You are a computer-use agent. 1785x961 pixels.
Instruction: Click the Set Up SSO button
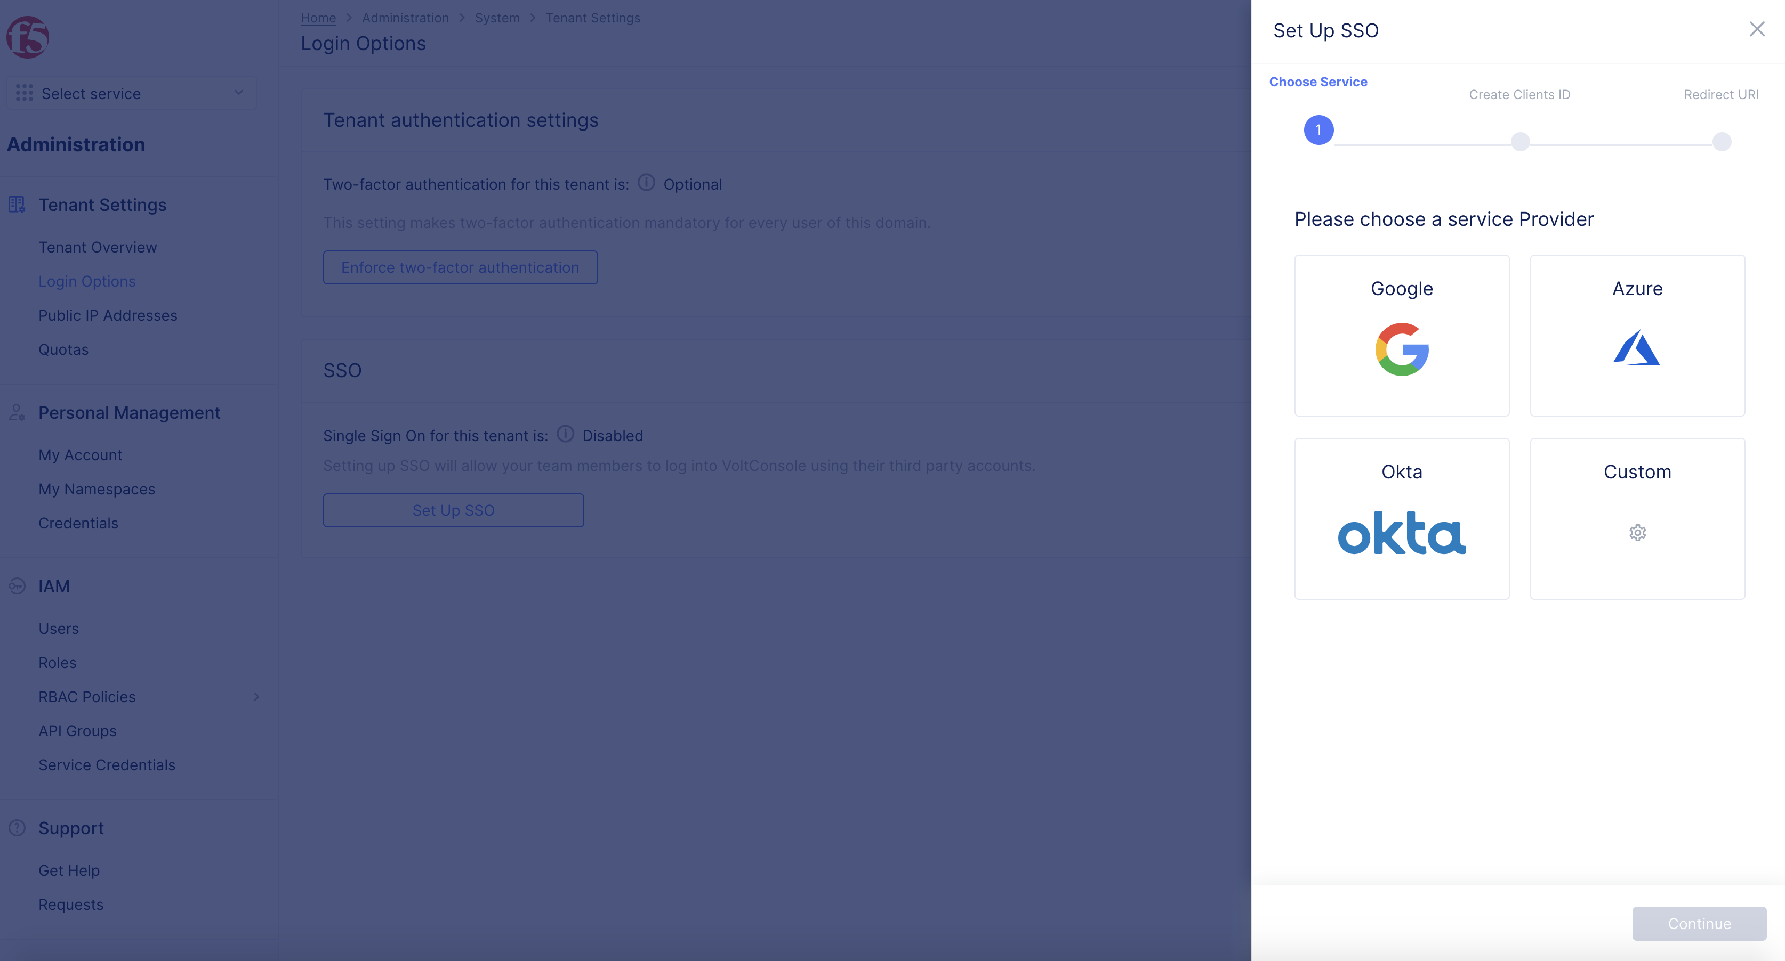point(453,510)
